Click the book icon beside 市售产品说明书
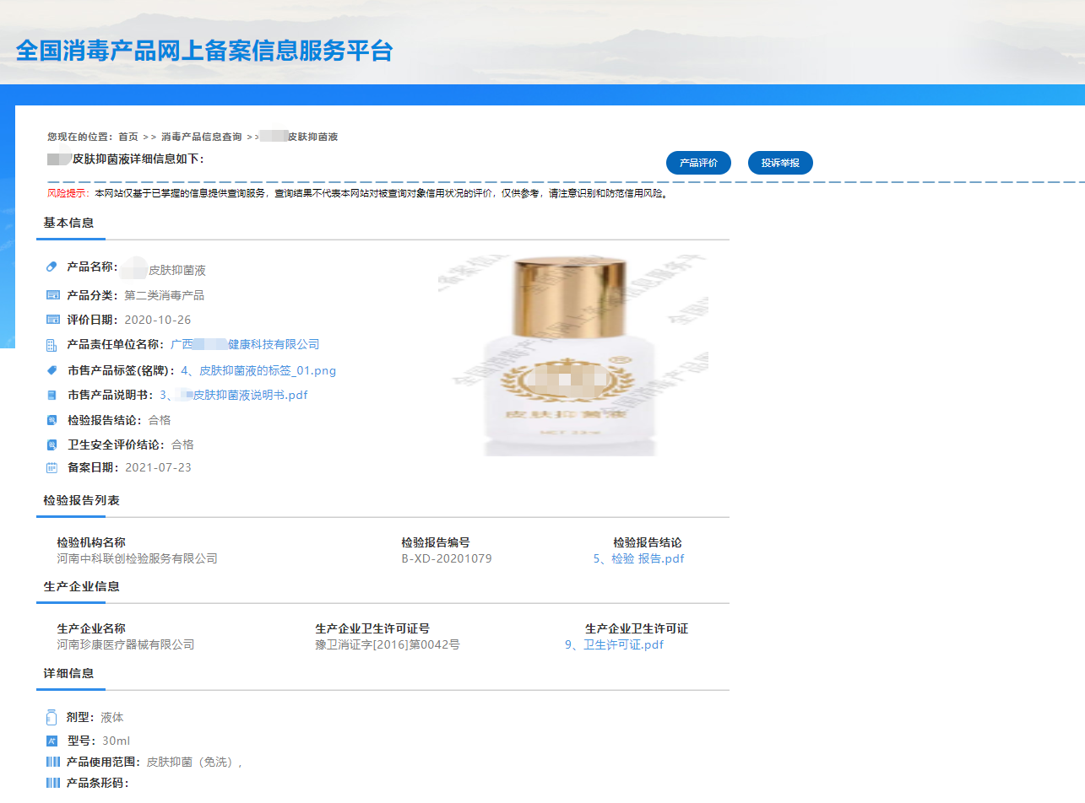The image size is (1085, 803). click(x=52, y=395)
